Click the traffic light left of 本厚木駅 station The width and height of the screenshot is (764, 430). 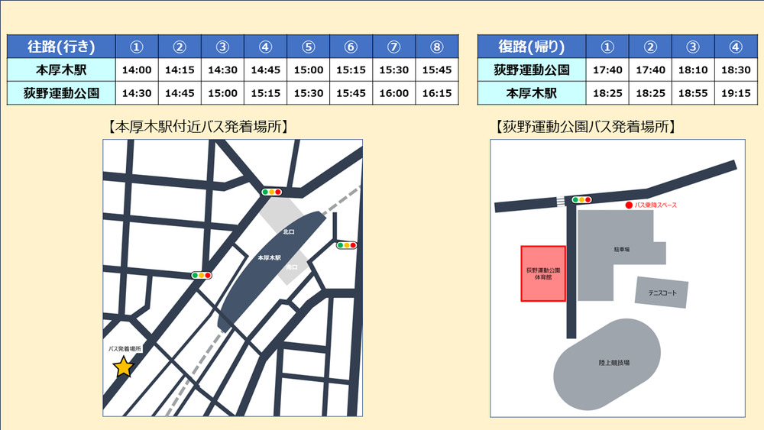(202, 275)
